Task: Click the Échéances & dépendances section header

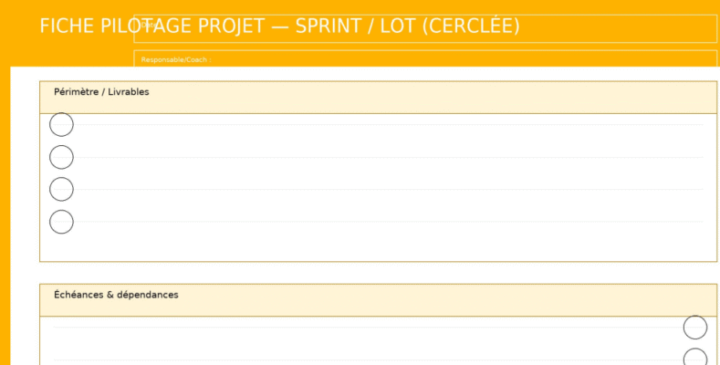Action: (411, 300)
